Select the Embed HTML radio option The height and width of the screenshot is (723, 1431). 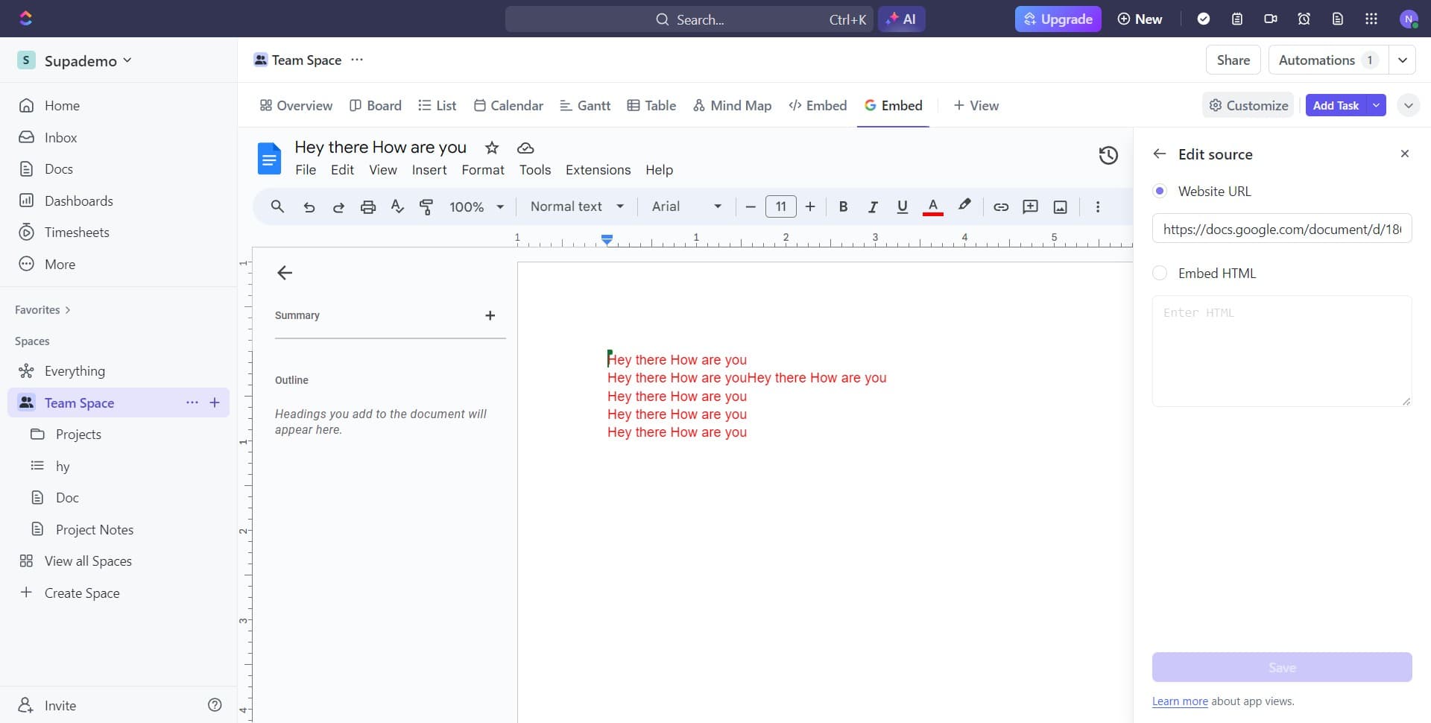1160,274
